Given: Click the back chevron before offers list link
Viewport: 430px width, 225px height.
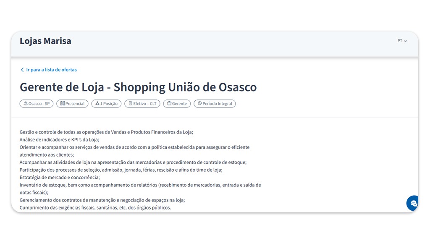Looking at the screenshot, I should coord(22,70).
